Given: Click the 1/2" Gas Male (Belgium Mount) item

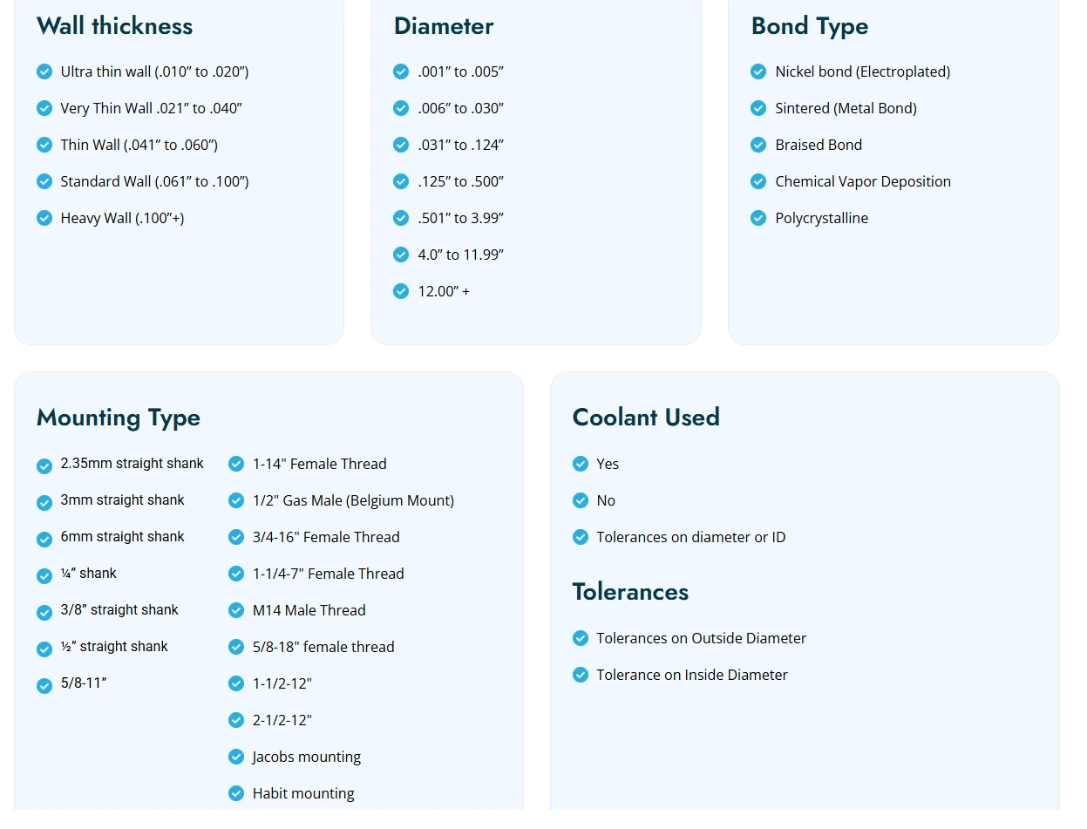Looking at the screenshot, I should click(x=353, y=500).
